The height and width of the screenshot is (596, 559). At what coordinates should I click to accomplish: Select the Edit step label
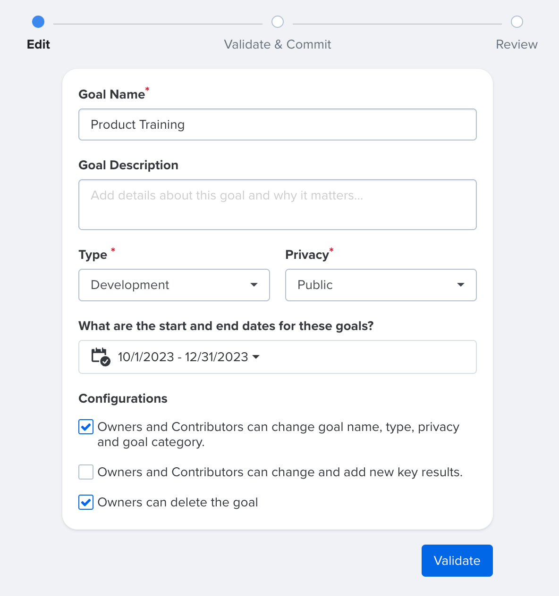[38, 44]
